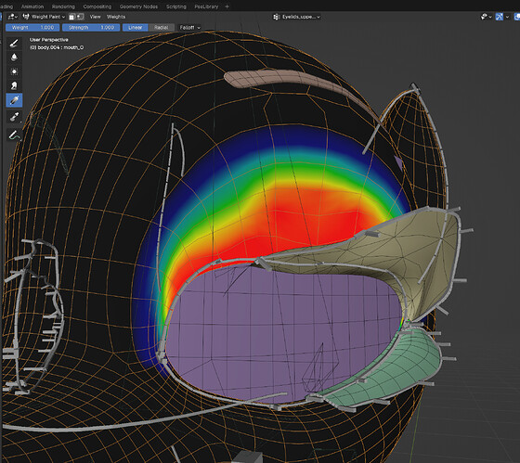This screenshot has width=520, height=463.
Task: Open the Weight Paint mode dropdown
Action: [x=44, y=17]
